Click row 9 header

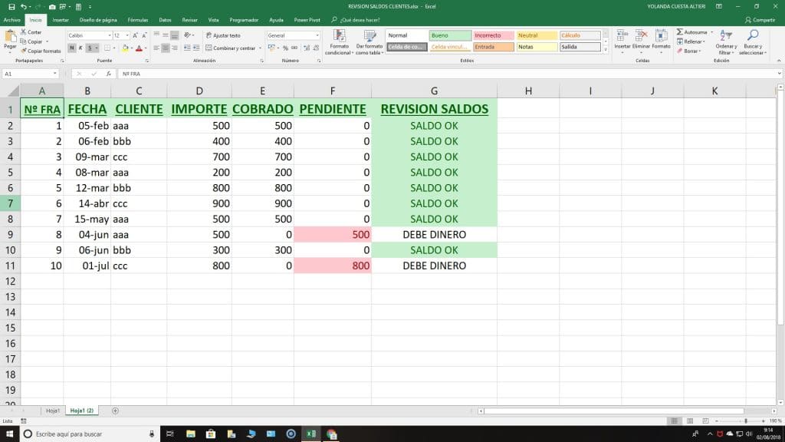click(x=10, y=235)
